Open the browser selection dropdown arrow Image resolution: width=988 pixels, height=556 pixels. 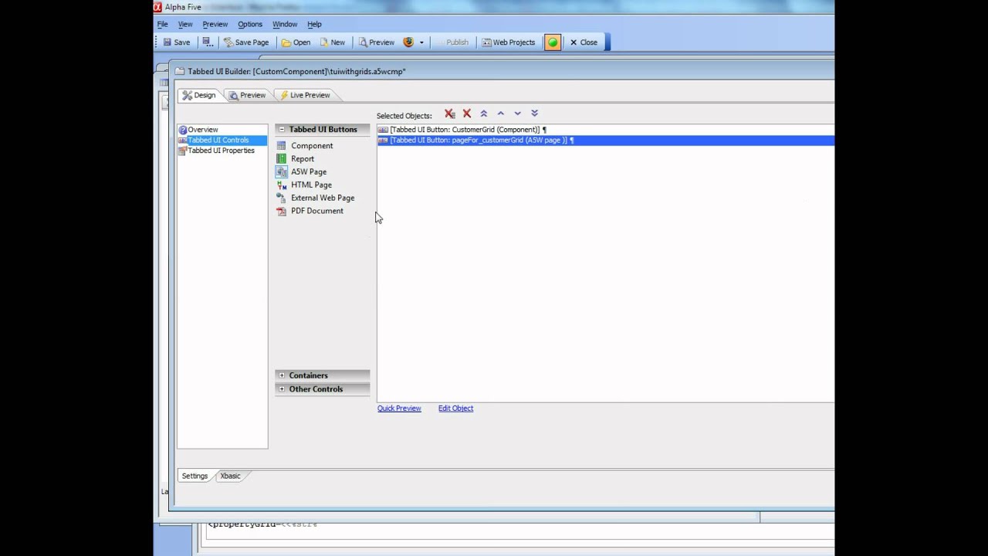click(x=421, y=42)
